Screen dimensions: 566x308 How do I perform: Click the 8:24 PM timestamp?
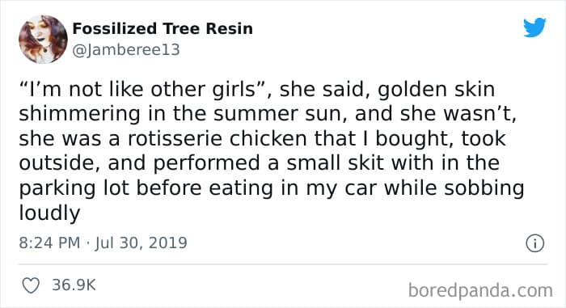tap(49, 243)
